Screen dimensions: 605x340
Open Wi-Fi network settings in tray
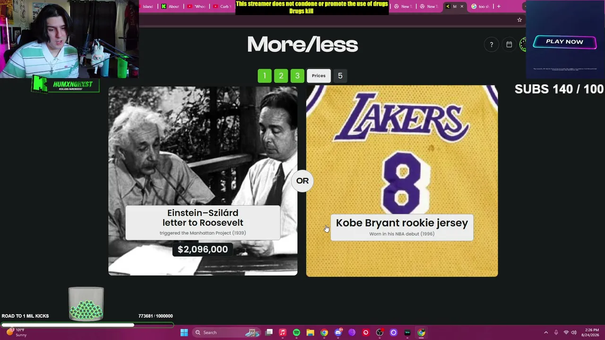pyautogui.click(x=566, y=332)
